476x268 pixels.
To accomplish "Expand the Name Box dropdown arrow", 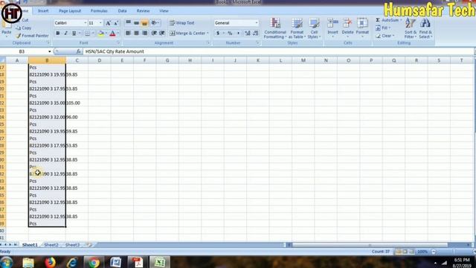I will tap(50, 51).
